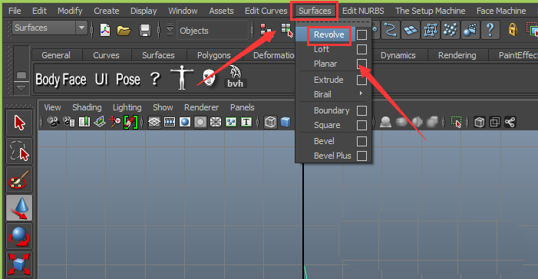
Task: Open a scene with the folder icon
Action: coord(124,31)
